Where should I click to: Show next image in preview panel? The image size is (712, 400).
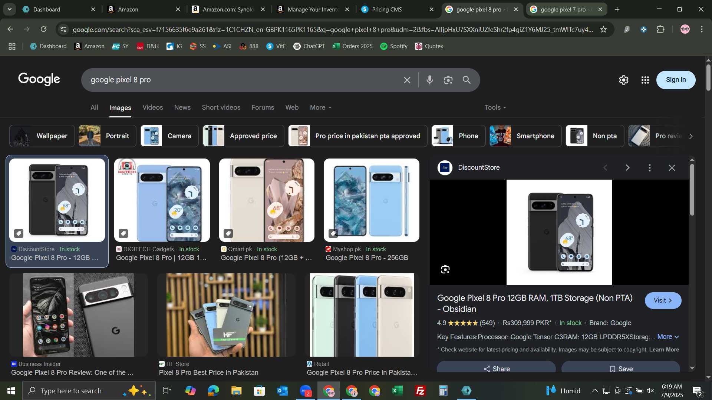(x=627, y=168)
